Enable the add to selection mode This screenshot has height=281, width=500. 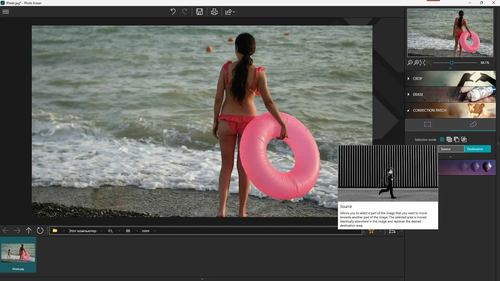click(x=449, y=139)
